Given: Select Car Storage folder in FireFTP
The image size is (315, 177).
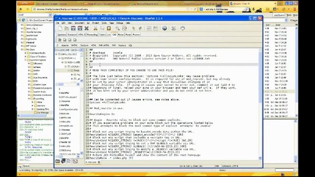Looking at the screenshot, I should click(x=43, y=113).
